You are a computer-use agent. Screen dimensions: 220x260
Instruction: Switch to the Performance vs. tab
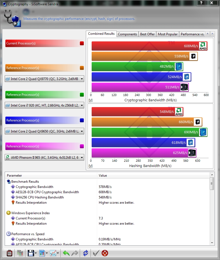[192, 34]
